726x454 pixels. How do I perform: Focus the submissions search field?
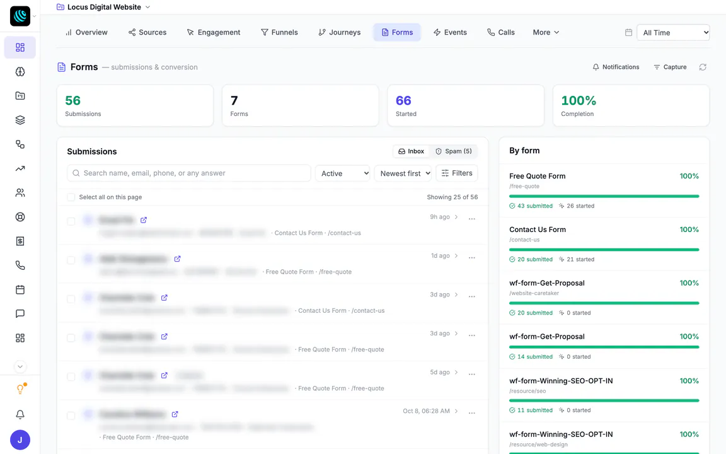(189, 173)
